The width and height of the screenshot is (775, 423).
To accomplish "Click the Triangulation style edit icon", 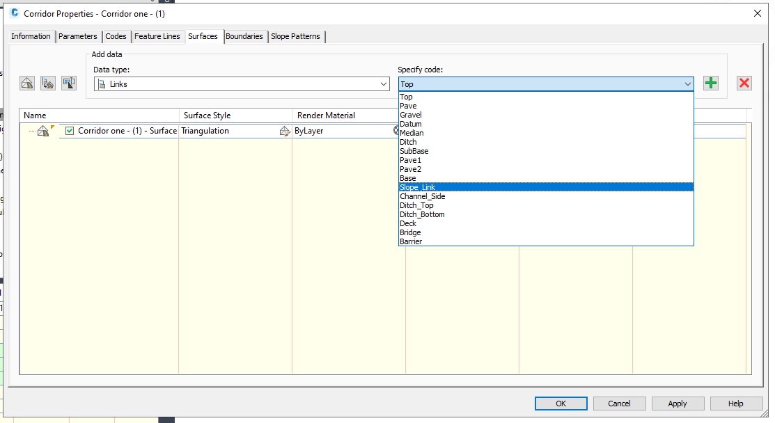I will click(285, 131).
